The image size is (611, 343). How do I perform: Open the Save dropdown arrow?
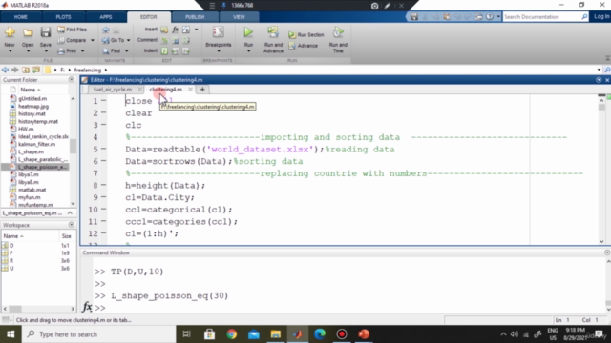(46, 50)
